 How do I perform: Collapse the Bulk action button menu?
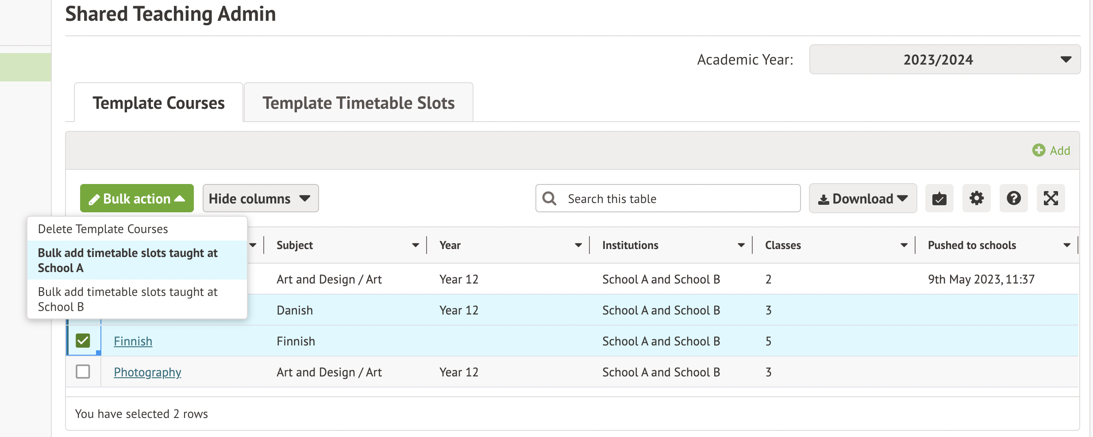[x=137, y=198]
